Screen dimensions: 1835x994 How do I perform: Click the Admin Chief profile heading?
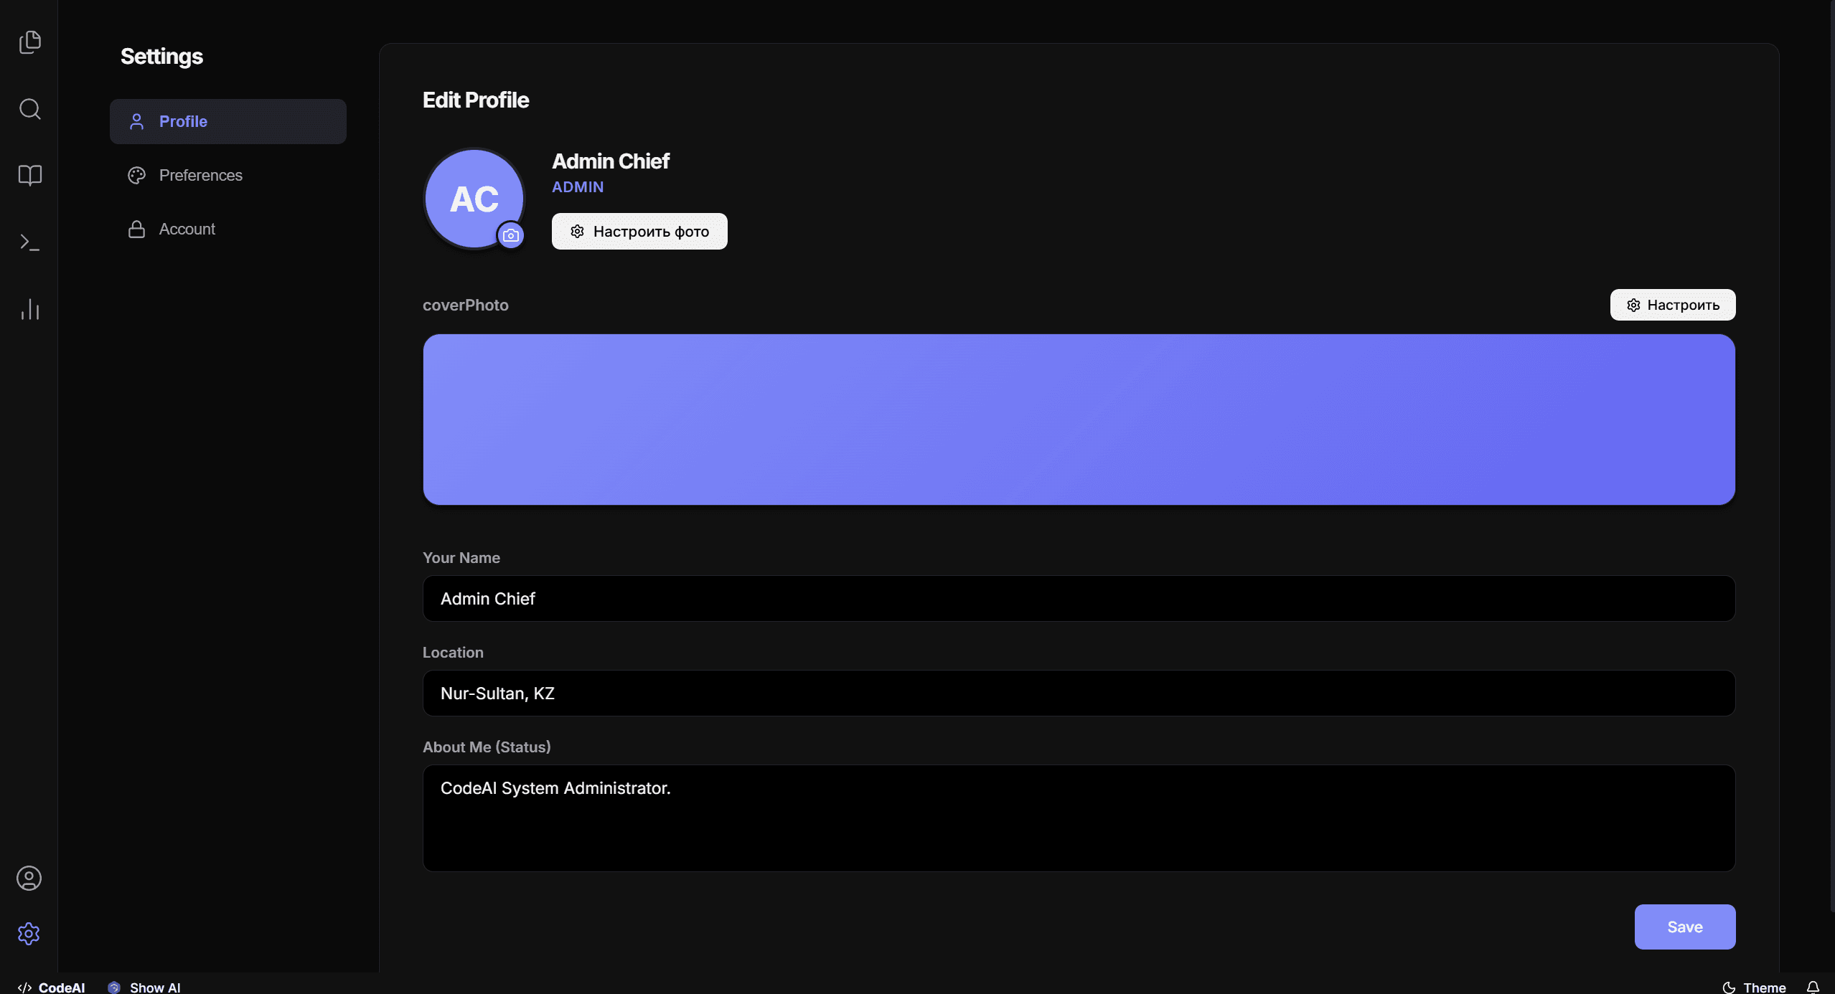coord(611,161)
